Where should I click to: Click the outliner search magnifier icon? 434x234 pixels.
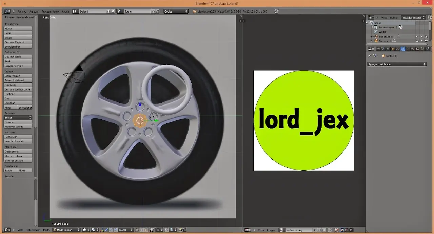pos(430,18)
